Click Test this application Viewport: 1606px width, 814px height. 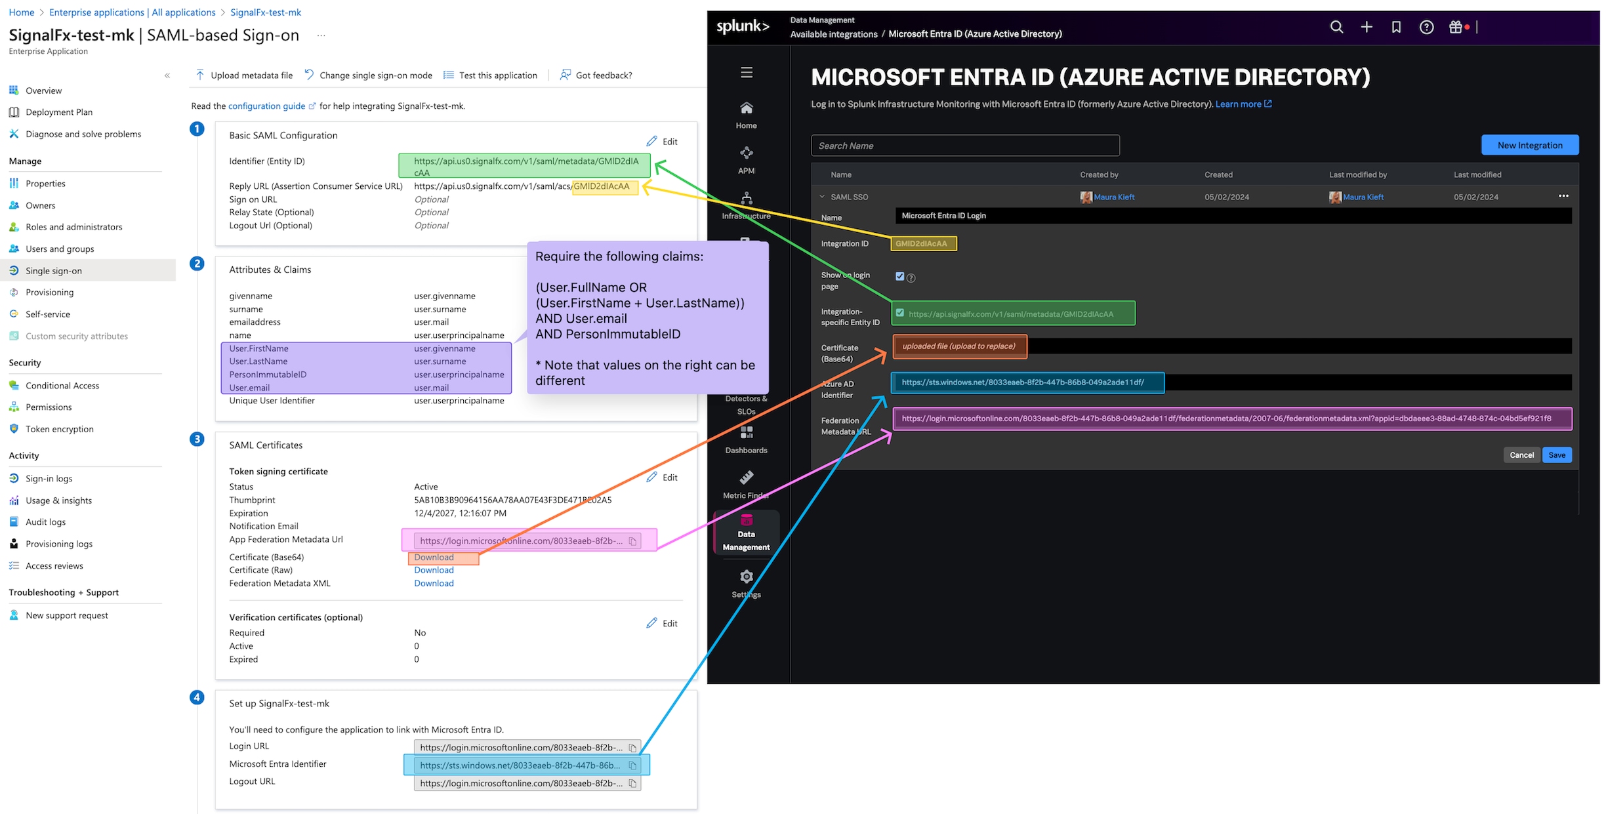(490, 75)
